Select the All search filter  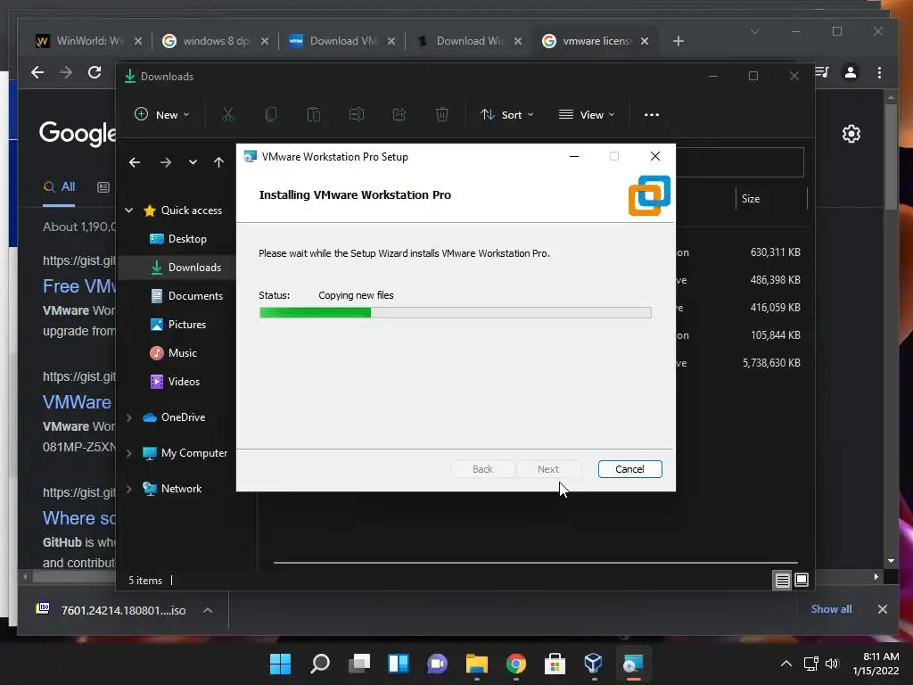pyautogui.click(x=59, y=187)
